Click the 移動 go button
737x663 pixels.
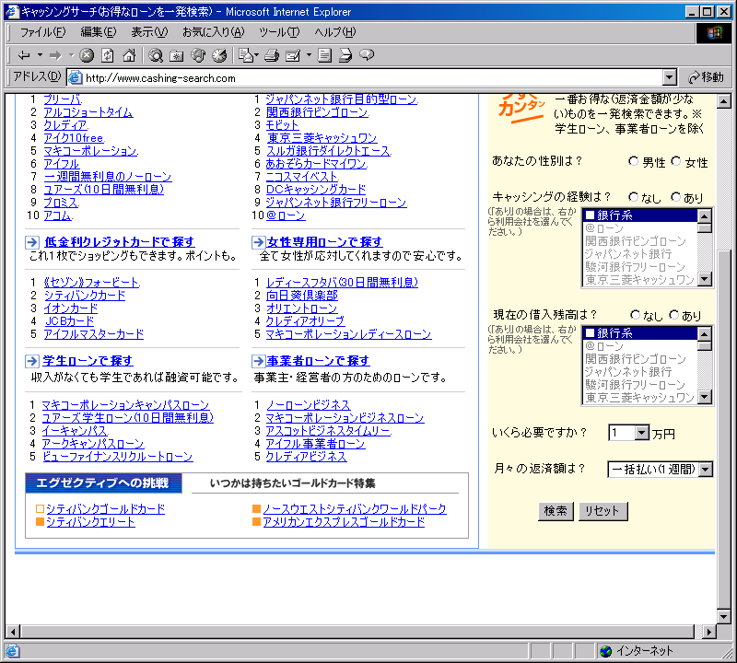(x=706, y=77)
